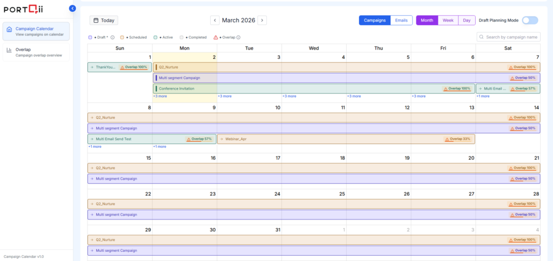This screenshot has height=261, width=553.
Task: Expand '+3 more' campaigns under Tuesday 3
Action: (225, 97)
